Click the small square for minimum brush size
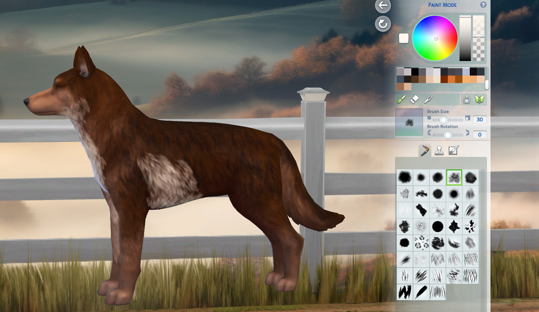 coord(429,118)
